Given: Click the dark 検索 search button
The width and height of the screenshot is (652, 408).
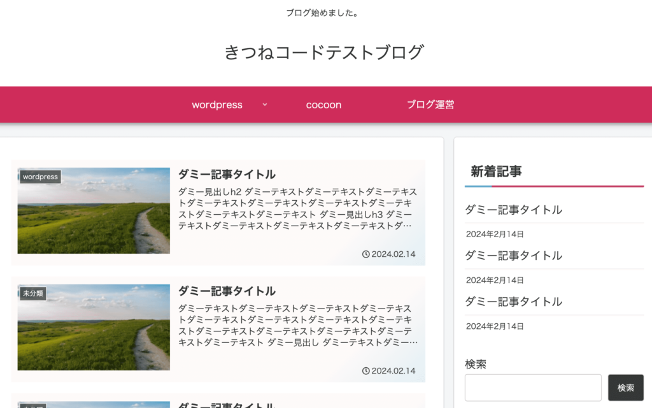Looking at the screenshot, I should click(x=626, y=388).
